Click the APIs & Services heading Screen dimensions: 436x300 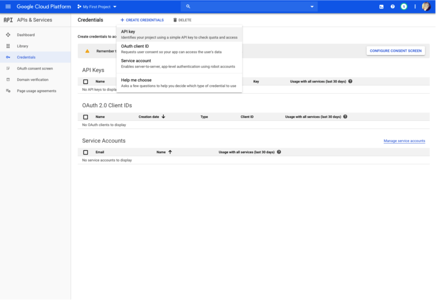(x=34, y=20)
